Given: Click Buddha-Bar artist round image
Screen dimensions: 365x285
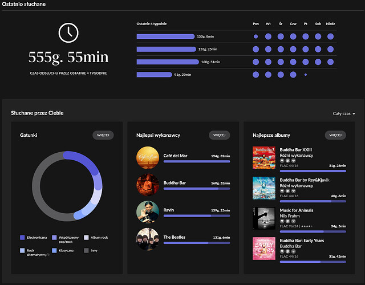Looking at the screenshot, I should tap(148, 185).
